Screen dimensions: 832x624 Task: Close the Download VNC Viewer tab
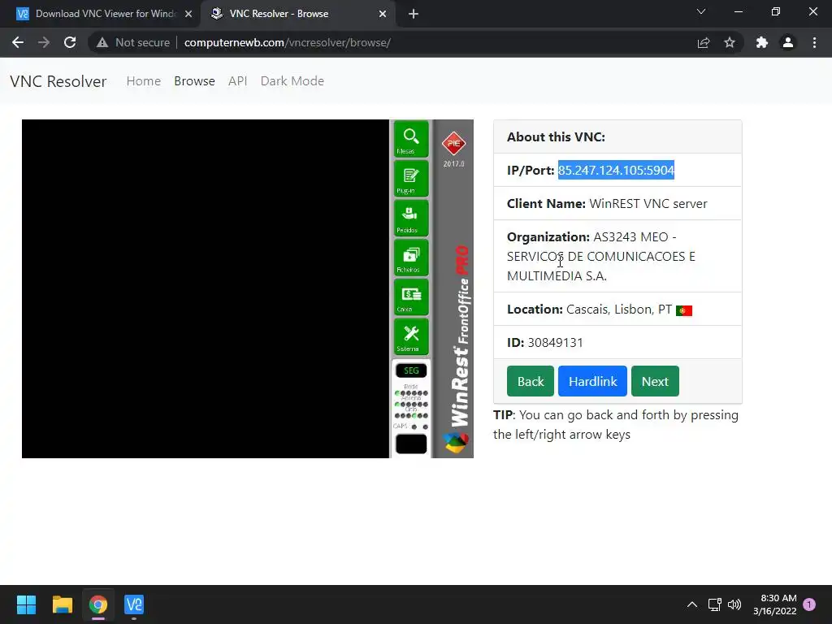188,14
